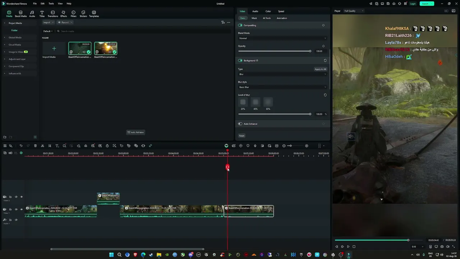Open the Titles panel
This screenshot has width=460, height=259.
(42, 14)
